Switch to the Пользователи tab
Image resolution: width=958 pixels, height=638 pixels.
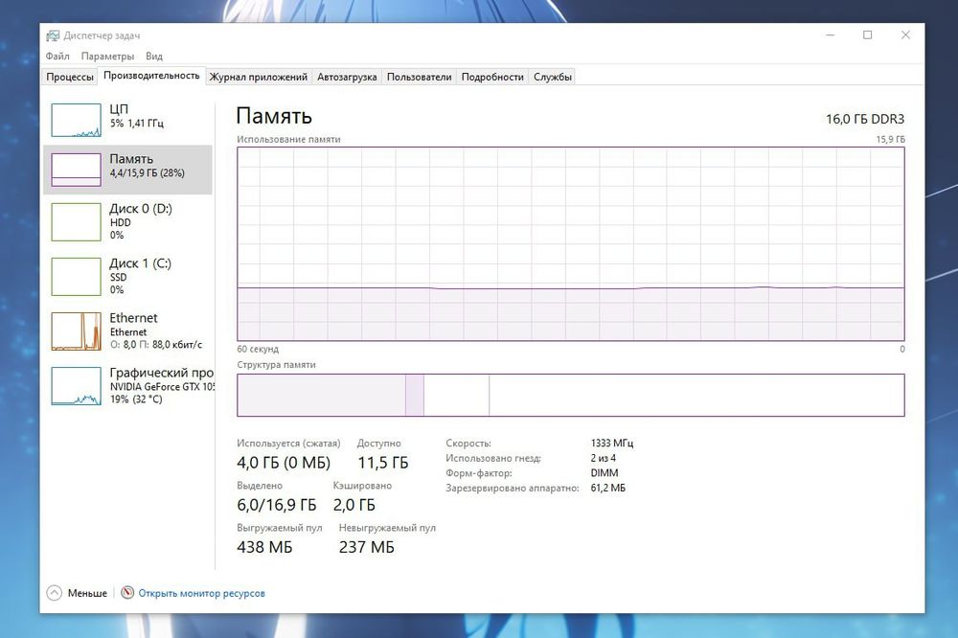click(x=420, y=77)
